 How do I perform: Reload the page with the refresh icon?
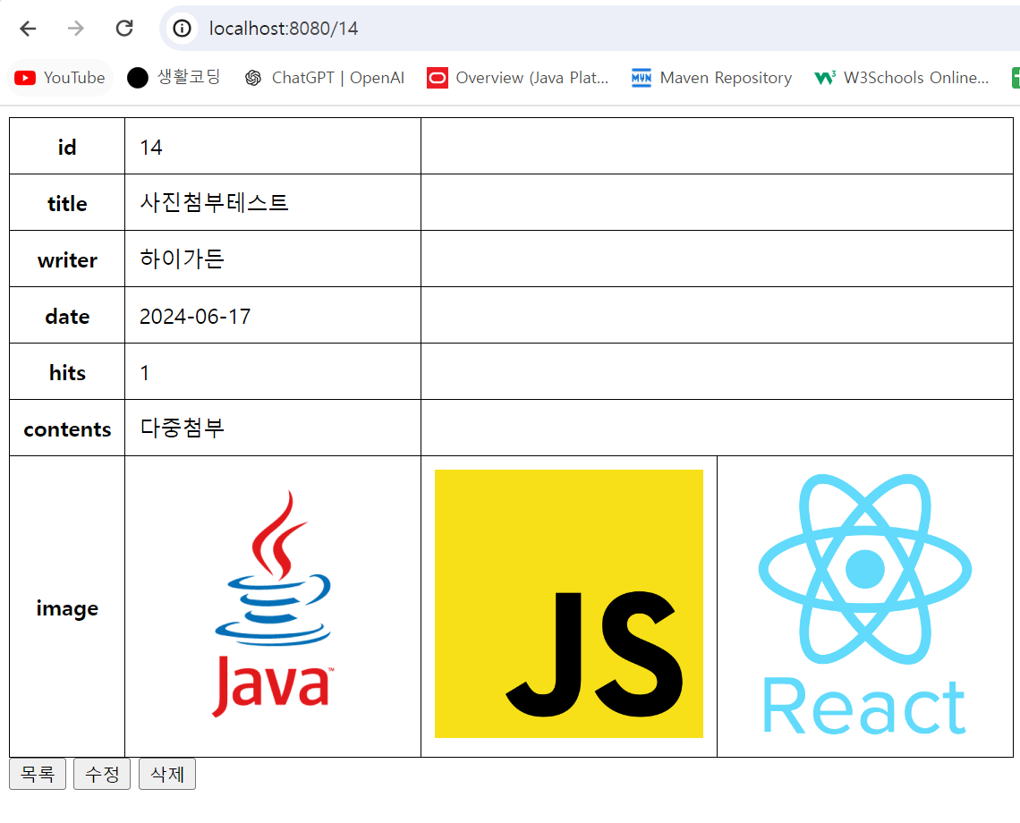pos(124,29)
